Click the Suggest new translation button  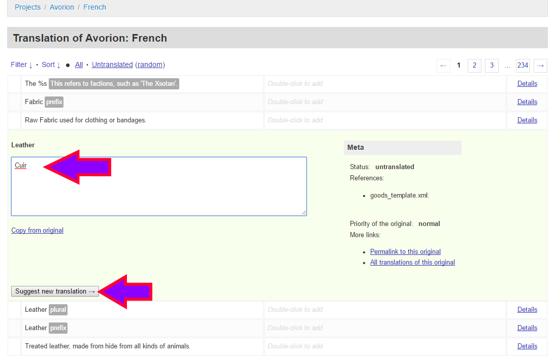[55, 292]
